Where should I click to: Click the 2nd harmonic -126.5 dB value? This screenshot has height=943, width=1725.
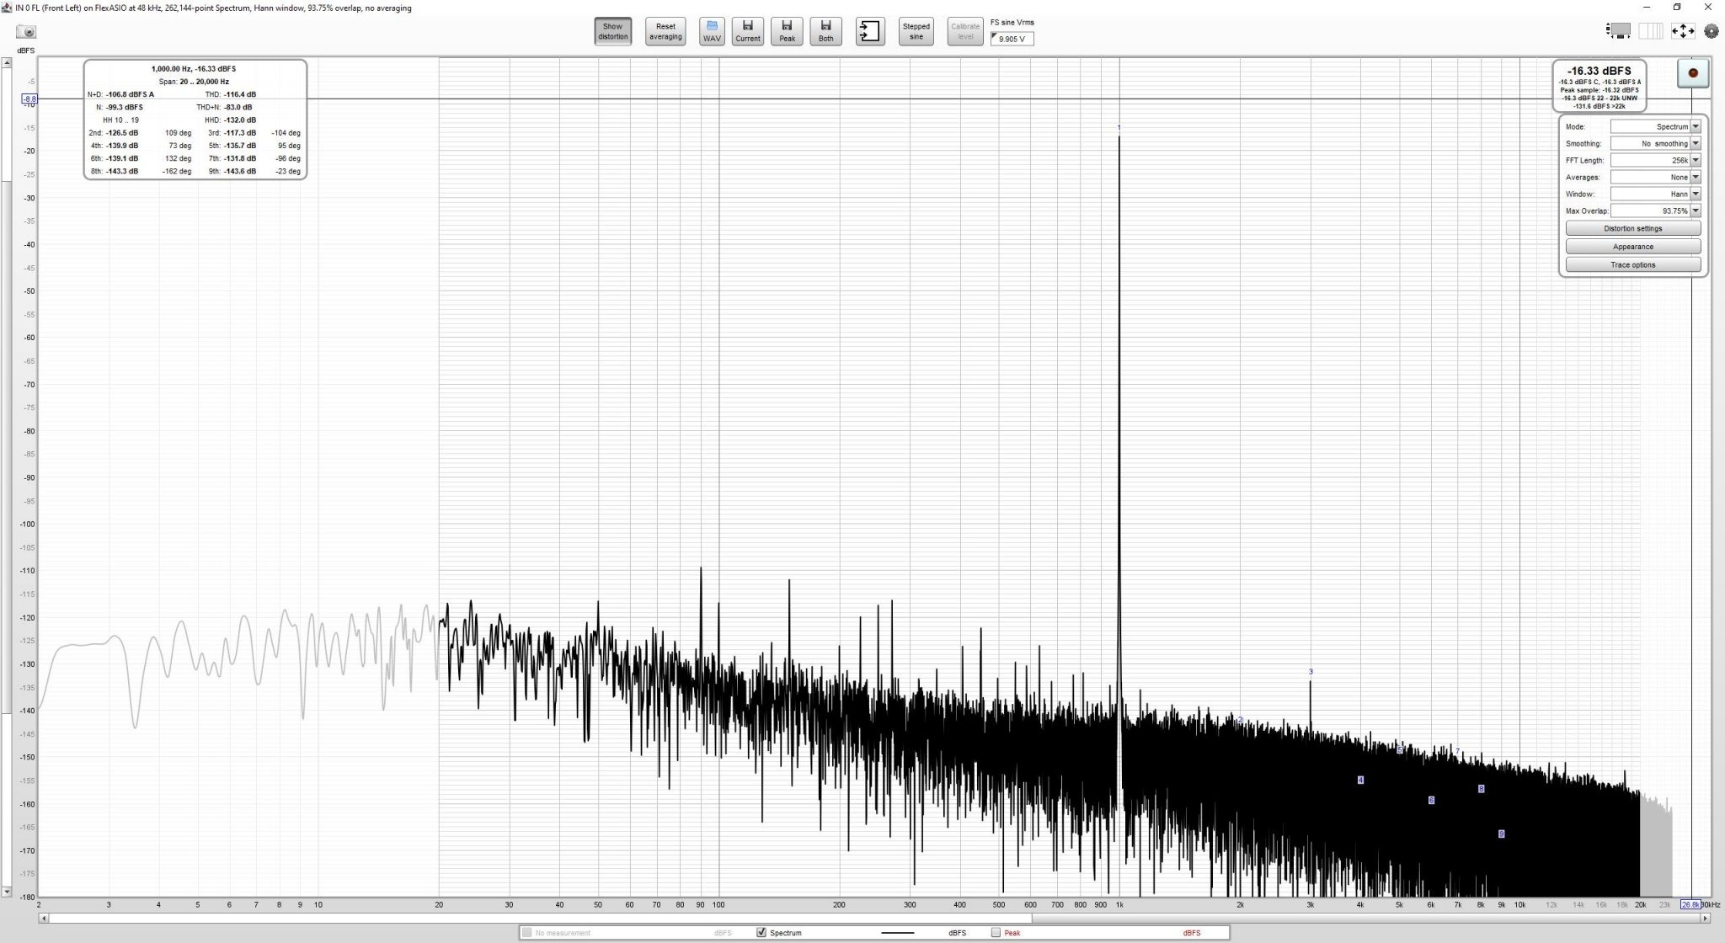click(x=122, y=133)
